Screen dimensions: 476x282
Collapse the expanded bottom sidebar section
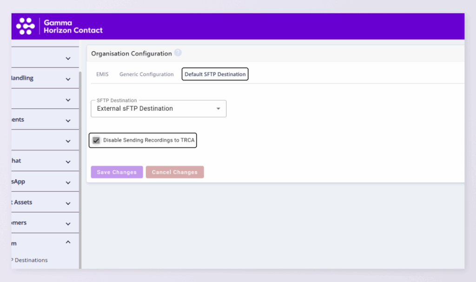tap(68, 242)
